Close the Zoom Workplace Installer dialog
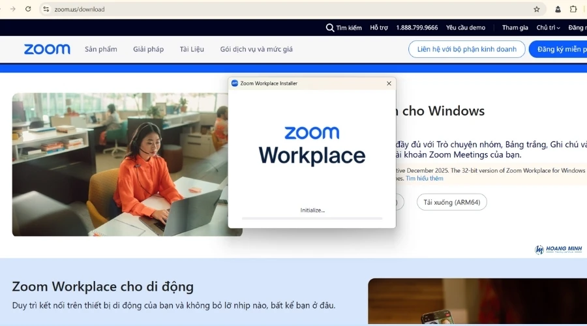 pyautogui.click(x=389, y=83)
